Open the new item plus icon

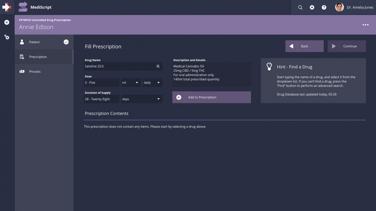pyautogui.click(x=7, y=22)
